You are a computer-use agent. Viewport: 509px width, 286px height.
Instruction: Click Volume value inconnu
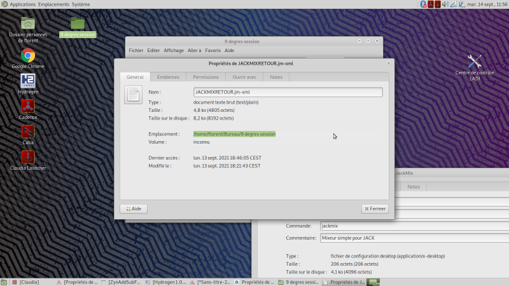(201, 142)
